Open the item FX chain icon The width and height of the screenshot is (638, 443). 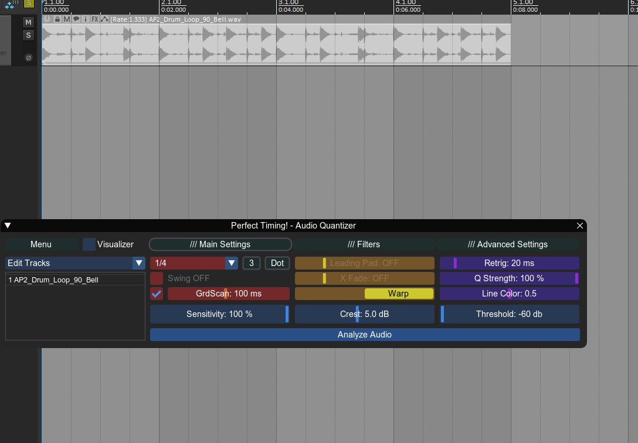[x=95, y=19]
